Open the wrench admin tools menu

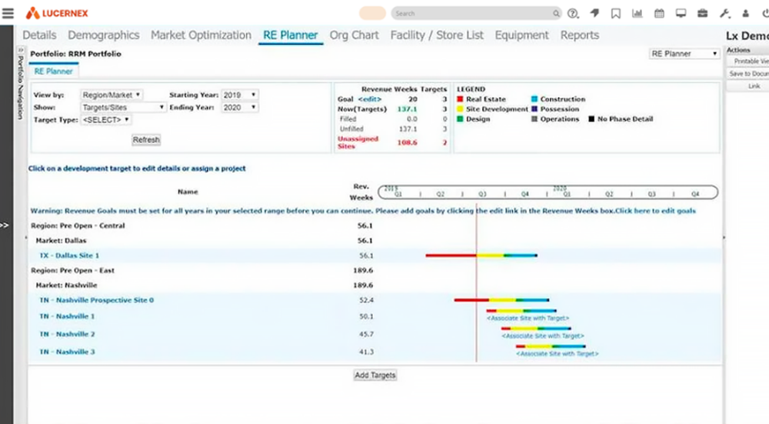tap(724, 13)
